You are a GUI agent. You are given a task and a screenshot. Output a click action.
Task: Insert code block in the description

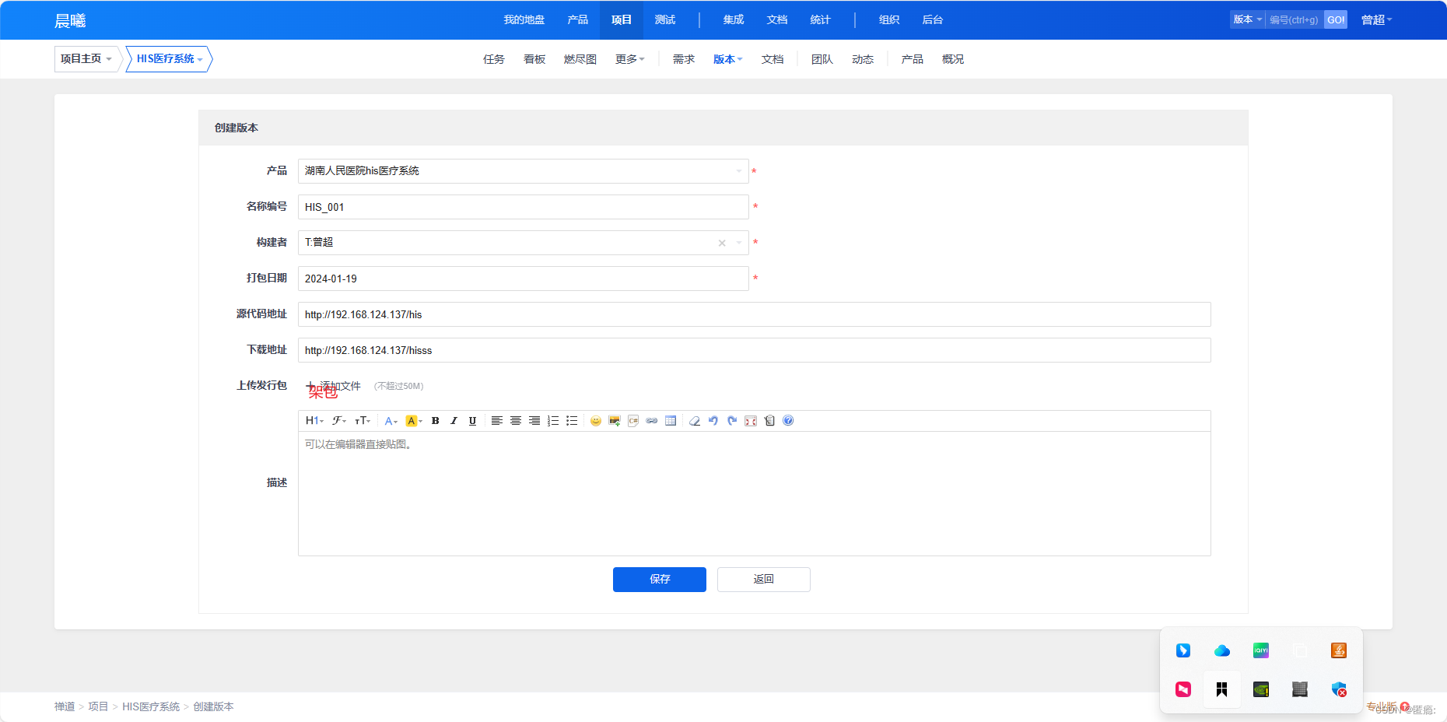point(633,421)
